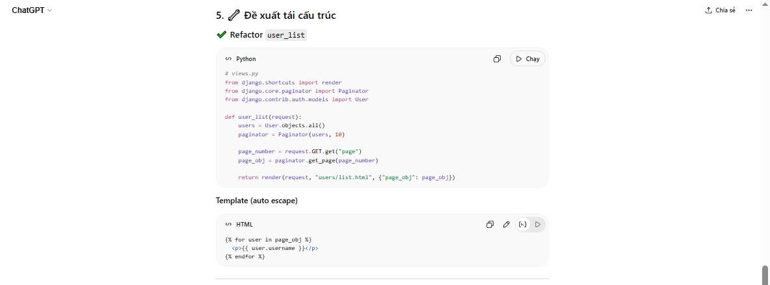The width and height of the screenshot is (770, 285).
Task: Click the "return render" line in Python code
Action: coord(346,177)
